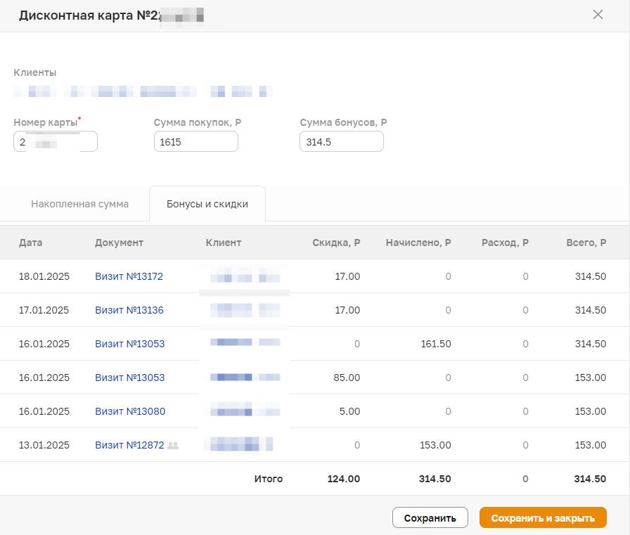This screenshot has width=630, height=535.
Task: Click the Сумма покупок field with 1615
Action: click(x=196, y=142)
